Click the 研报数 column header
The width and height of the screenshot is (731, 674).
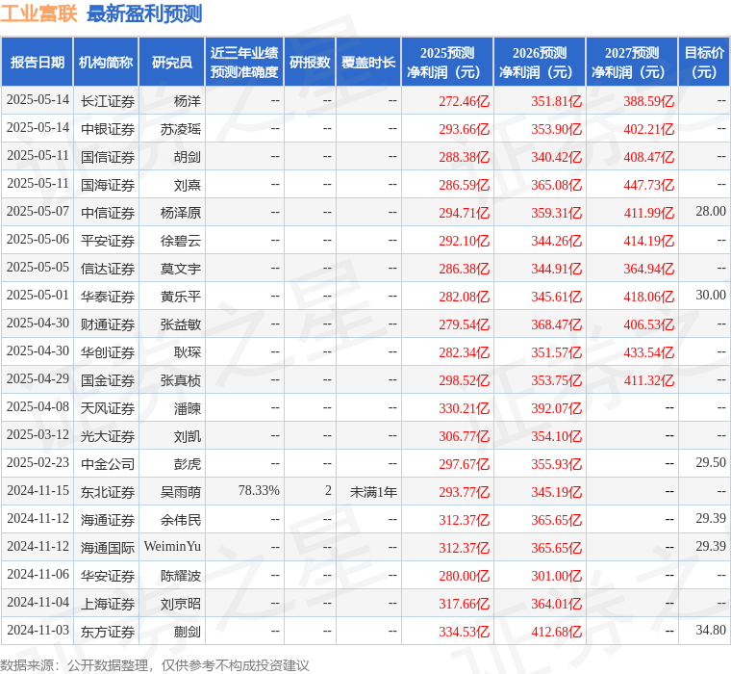[310, 63]
